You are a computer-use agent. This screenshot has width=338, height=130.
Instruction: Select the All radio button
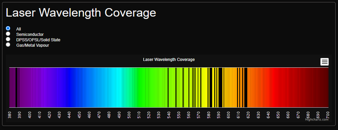[x=8, y=28]
